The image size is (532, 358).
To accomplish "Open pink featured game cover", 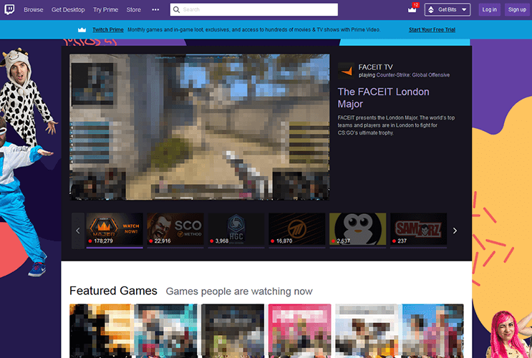I will [299, 331].
